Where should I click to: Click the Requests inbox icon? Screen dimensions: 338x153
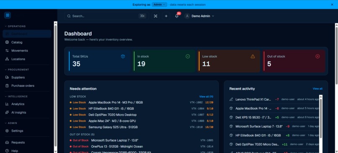pyautogui.click(x=7, y=143)
